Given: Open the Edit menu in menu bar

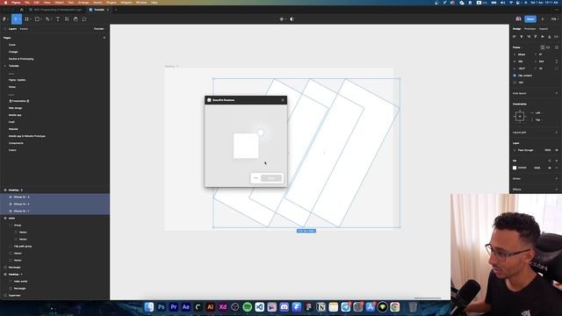Looking at the screenshot, I should [x=37, y=3].
